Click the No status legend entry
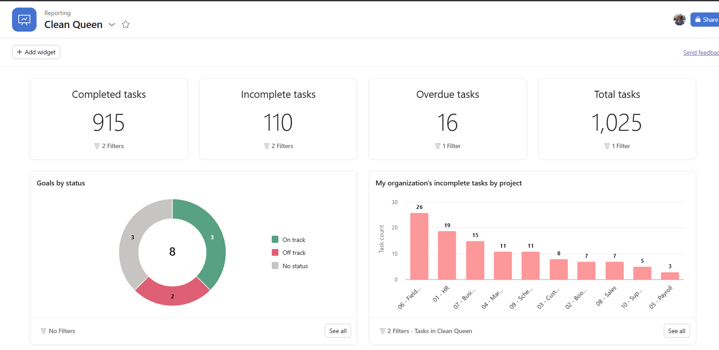 coord(290,266)
